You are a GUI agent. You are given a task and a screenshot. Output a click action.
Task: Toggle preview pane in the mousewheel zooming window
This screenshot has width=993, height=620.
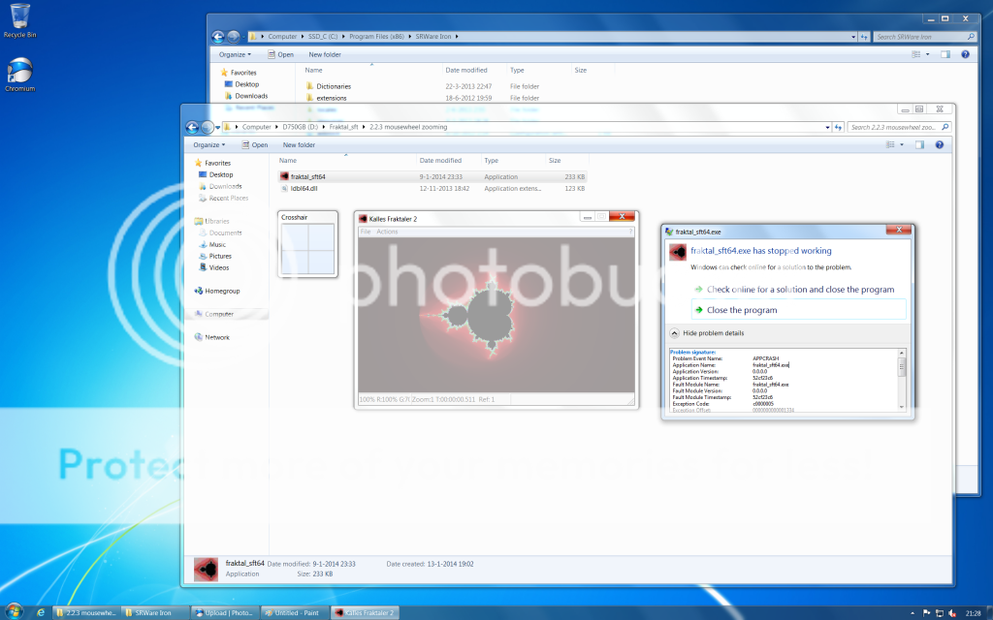click(919, 144)
